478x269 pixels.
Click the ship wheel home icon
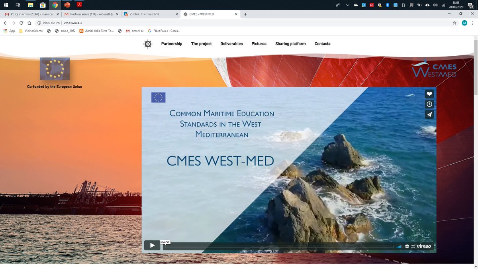point(148,44)
